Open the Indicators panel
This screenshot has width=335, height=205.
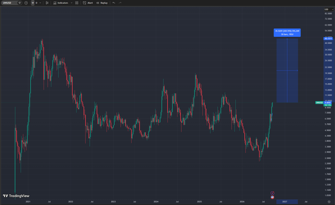coord(61,3)
